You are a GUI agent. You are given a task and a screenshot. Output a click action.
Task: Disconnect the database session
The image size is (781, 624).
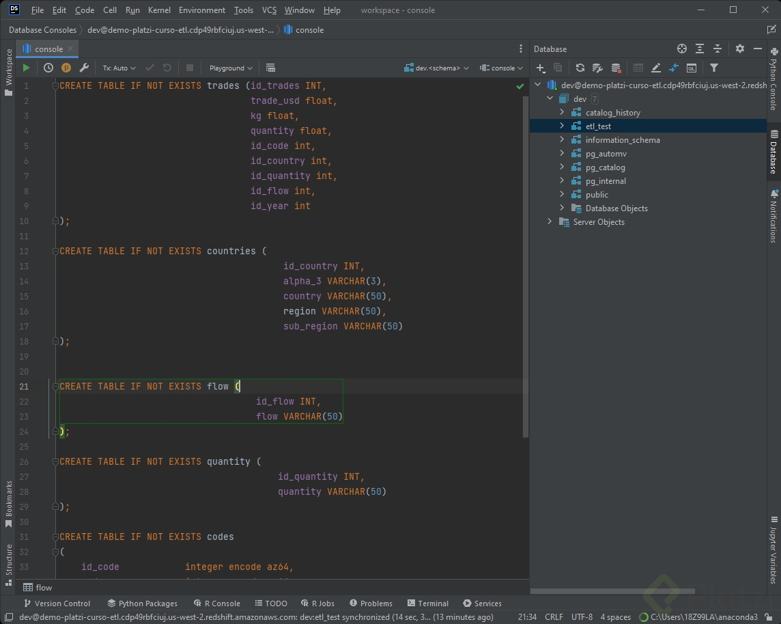[x=616, y=68]
